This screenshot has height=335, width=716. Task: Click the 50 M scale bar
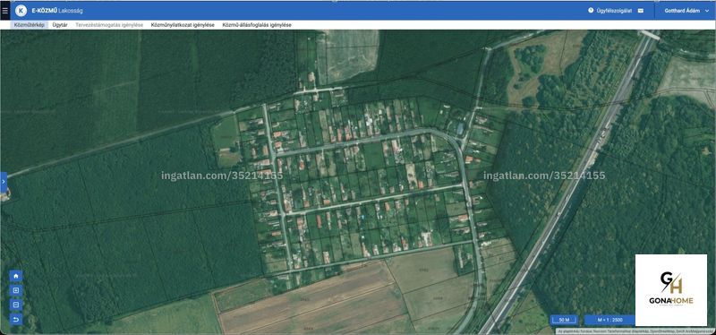coord(565,320)
